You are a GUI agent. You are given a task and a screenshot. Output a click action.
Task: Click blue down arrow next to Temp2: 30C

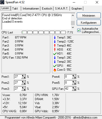pyautogui.click(x=55, y=62)
